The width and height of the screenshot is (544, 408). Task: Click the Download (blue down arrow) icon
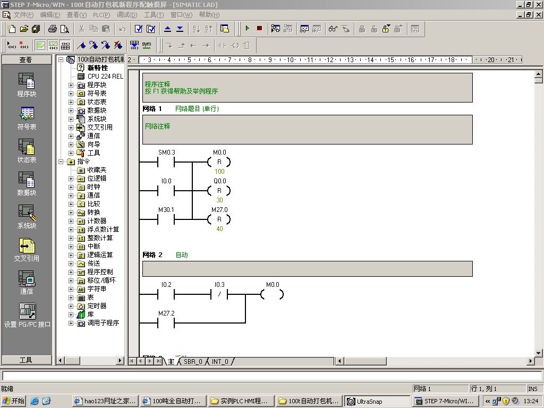[180, 29]
